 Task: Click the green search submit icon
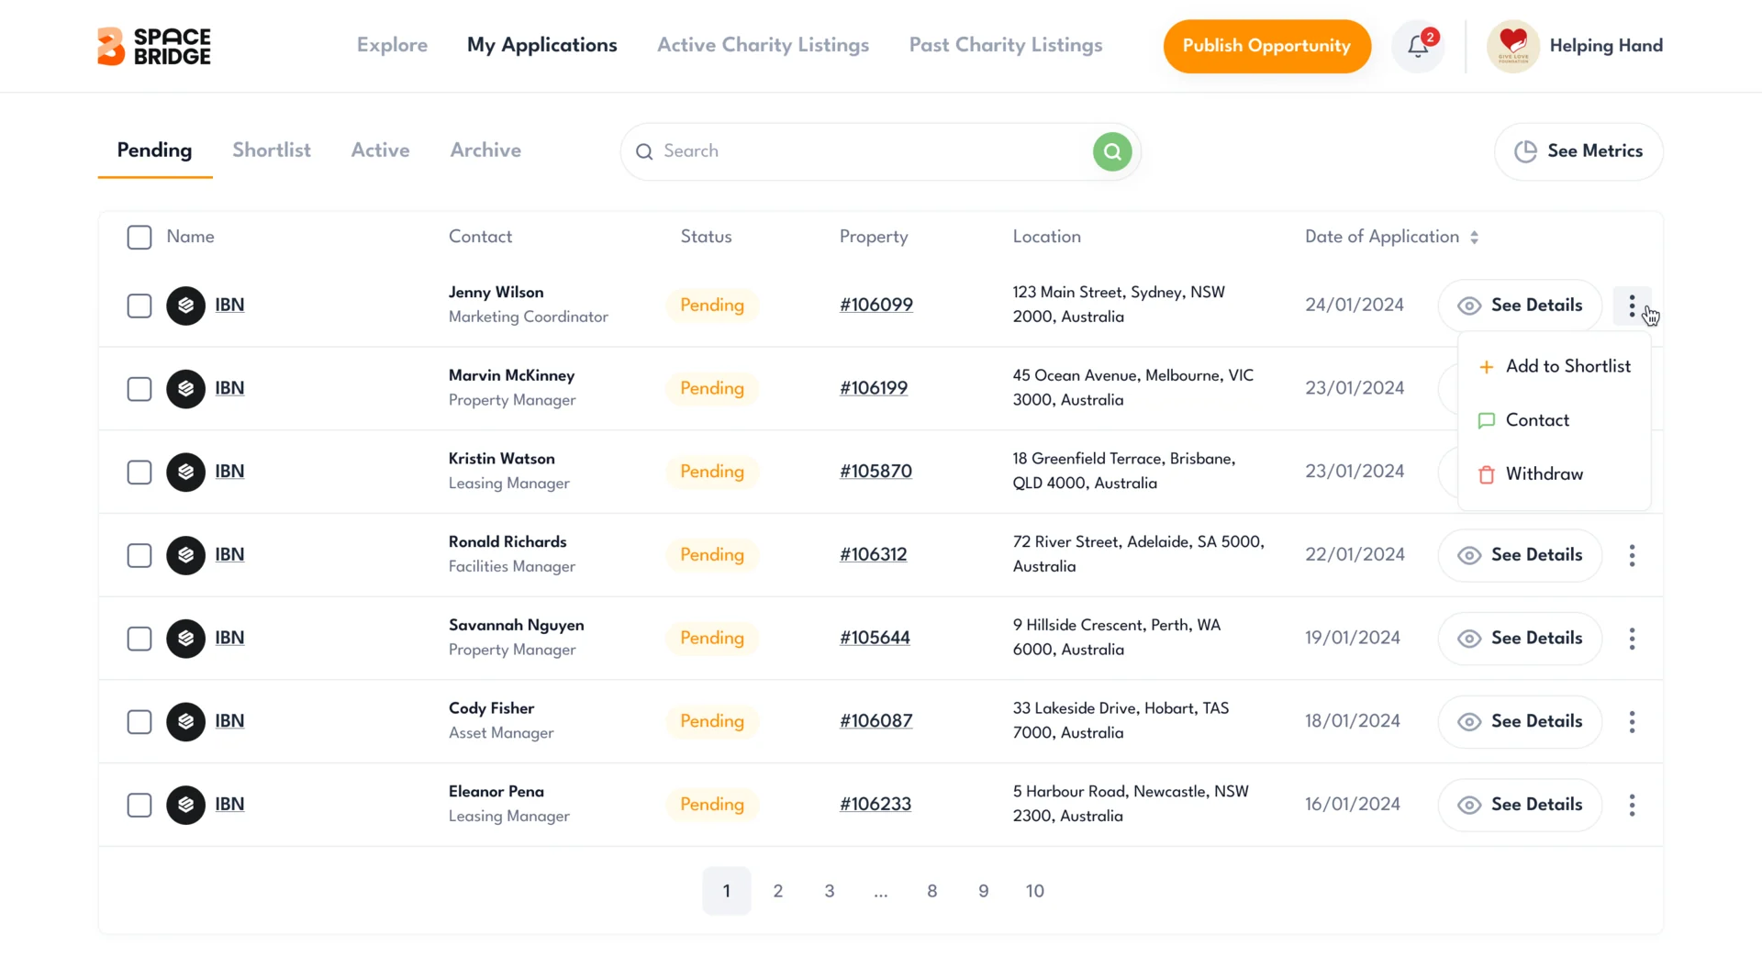tap(1112, 151)
